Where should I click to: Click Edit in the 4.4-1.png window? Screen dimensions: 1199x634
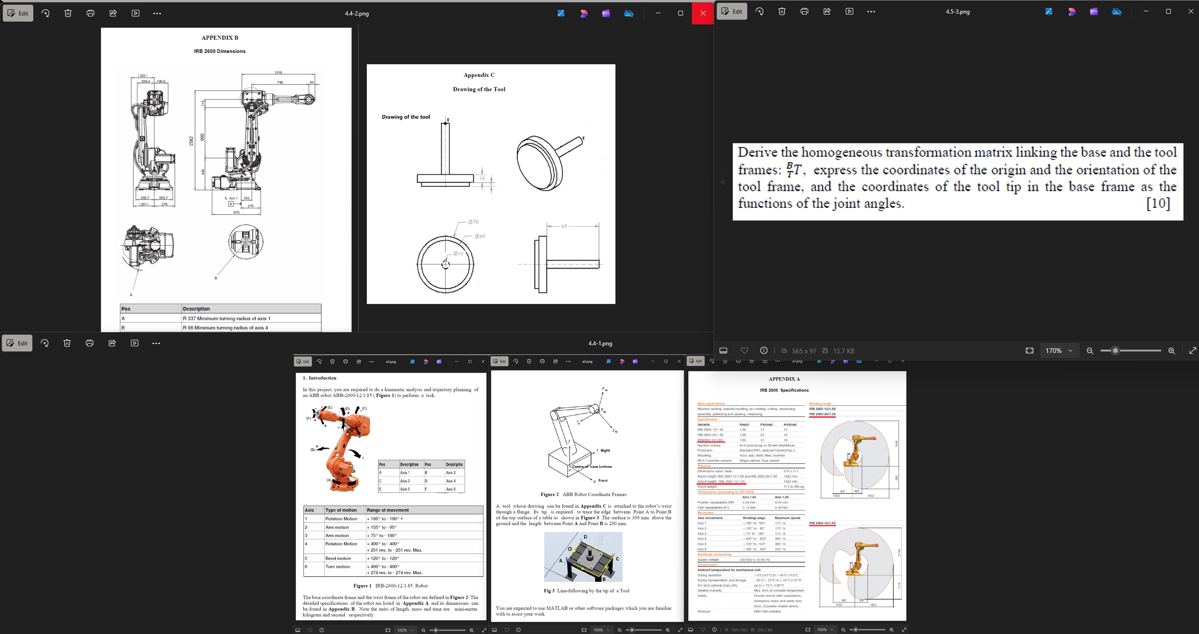coord(17,343)
